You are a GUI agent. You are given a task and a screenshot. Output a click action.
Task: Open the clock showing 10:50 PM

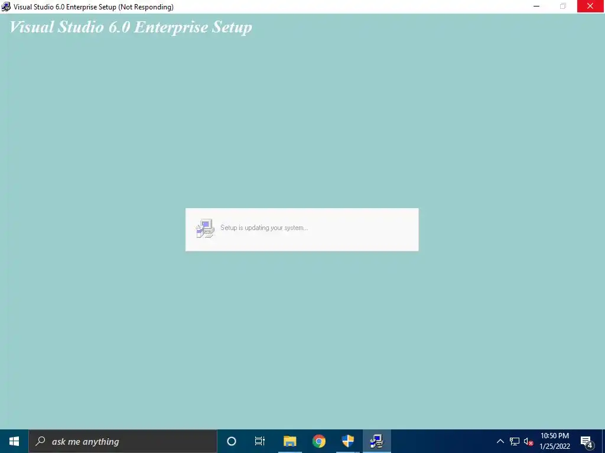click(554, 441)
